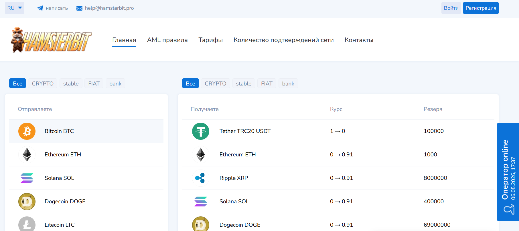This screenshot has height=231, width=519.
Task: Click the написать Telegram link
Action: [57, 8]
